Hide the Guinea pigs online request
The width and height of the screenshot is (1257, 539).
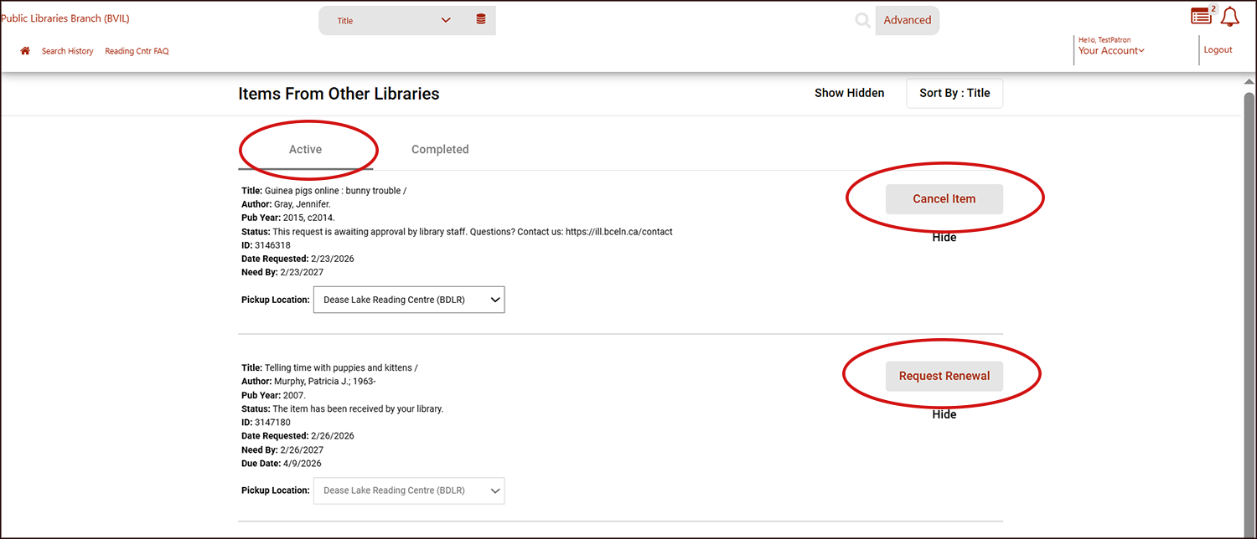(944, 238)
